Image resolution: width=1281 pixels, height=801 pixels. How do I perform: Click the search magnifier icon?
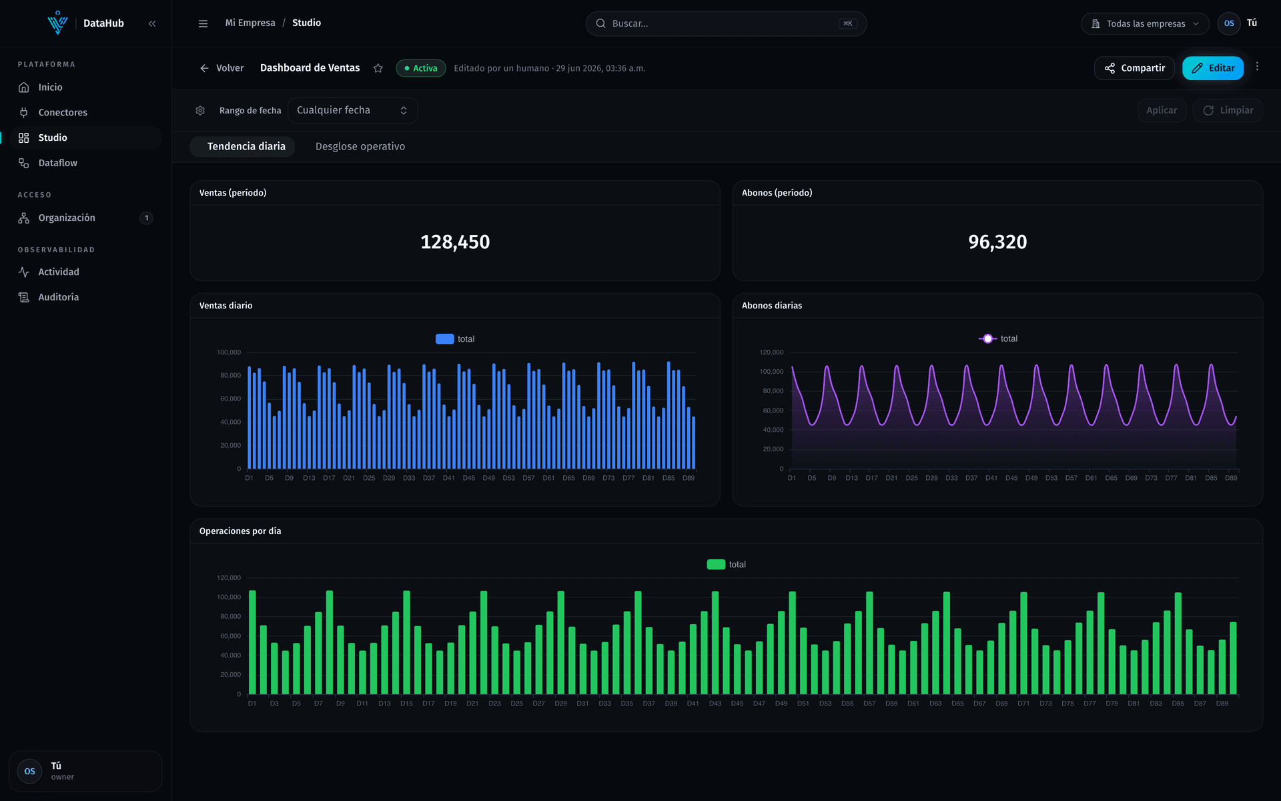(600, 23)
